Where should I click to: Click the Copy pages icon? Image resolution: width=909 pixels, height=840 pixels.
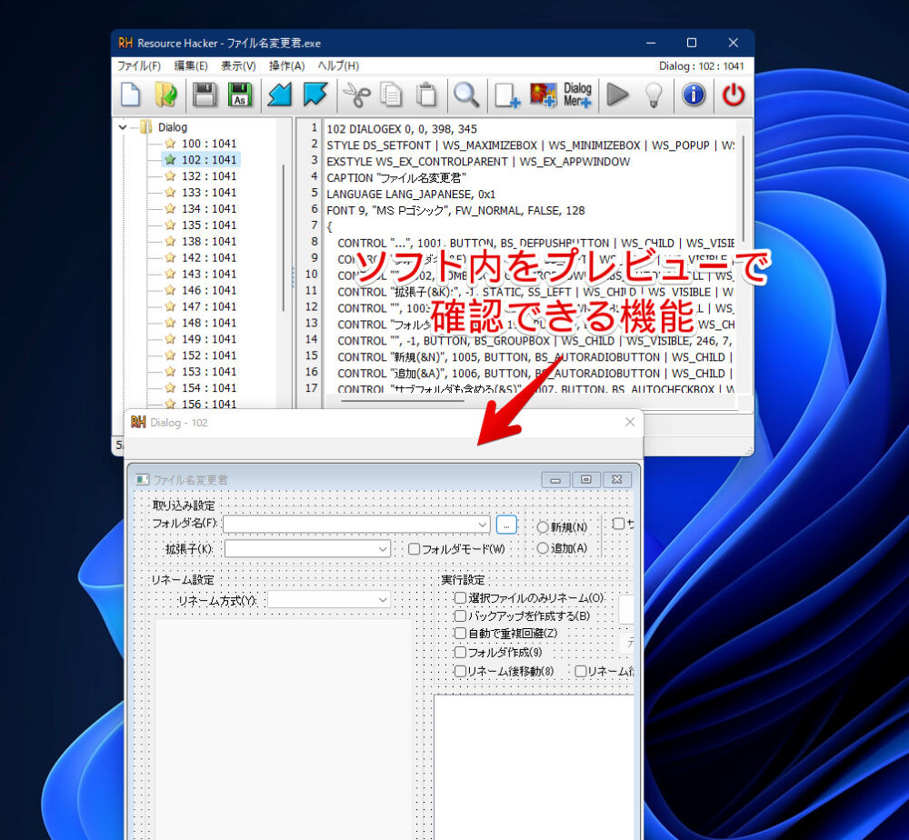(391, 95)
